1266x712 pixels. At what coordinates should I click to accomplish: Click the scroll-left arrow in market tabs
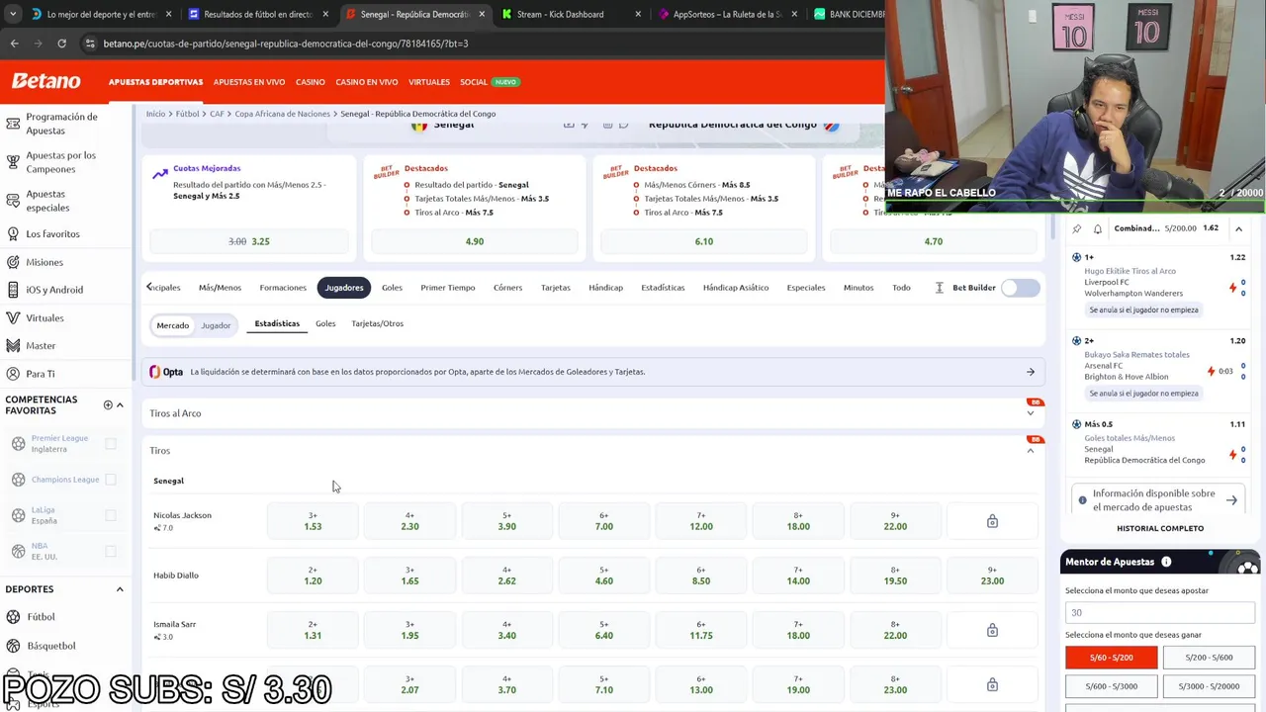coord(149,287)
